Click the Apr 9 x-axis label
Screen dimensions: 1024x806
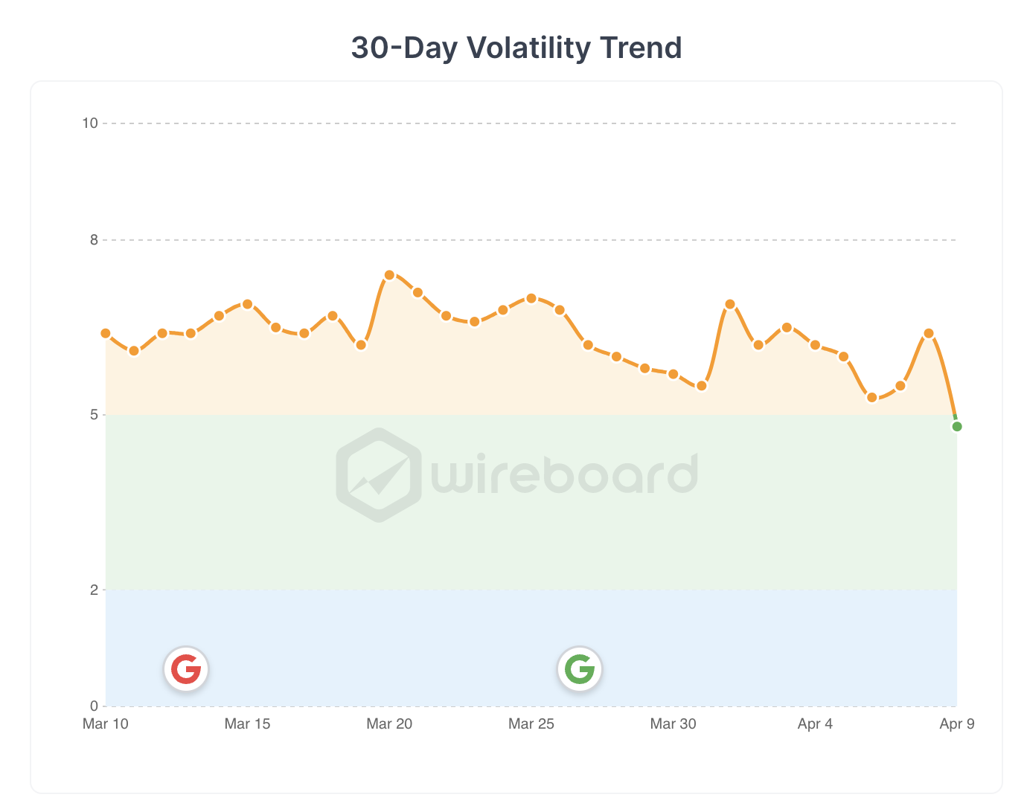[957, 723]
